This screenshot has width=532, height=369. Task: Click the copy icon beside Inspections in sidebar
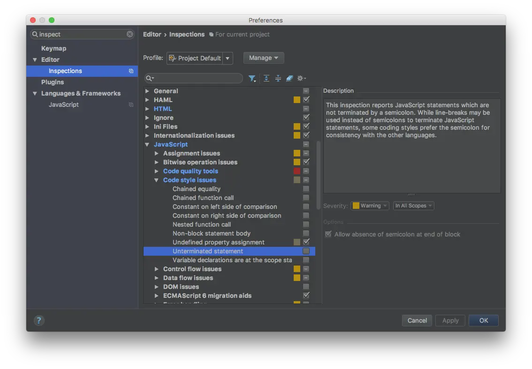pyautogui.click(x=131, y=71)
